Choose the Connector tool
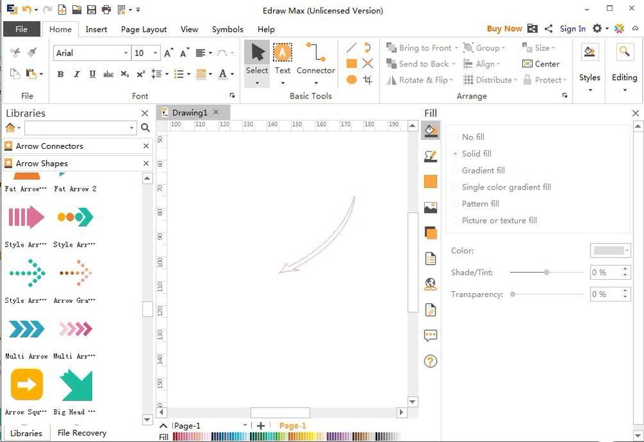This screenshot has width=644, height=442. click(316, 59)
